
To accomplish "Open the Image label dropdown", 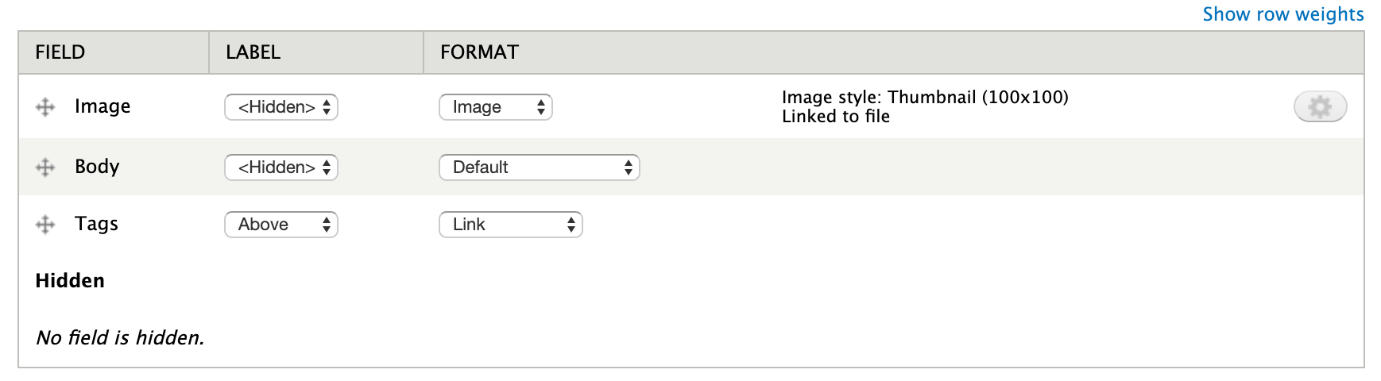I will point(281,107).
